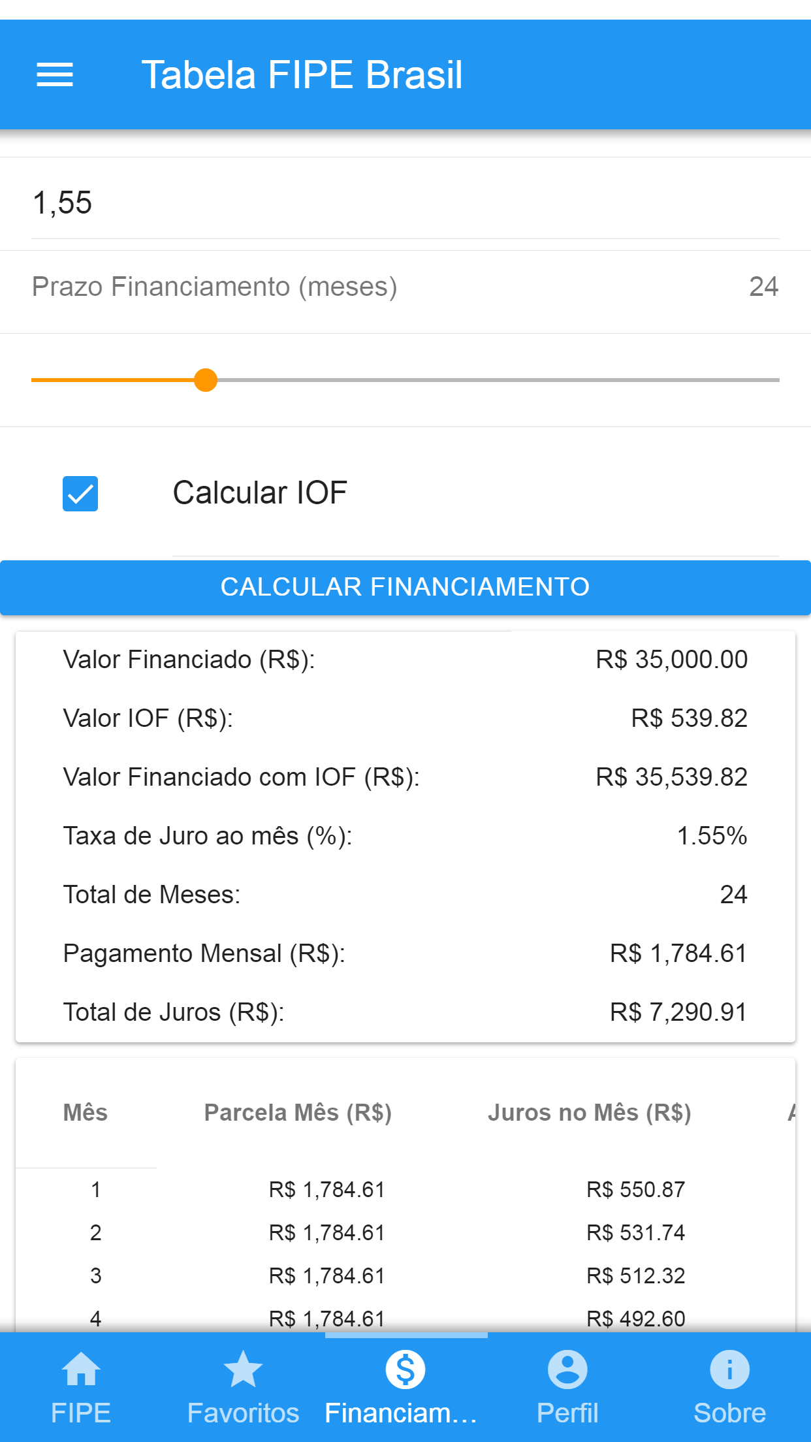
Task: Uncheck the Calcular IOF checkbox
Action: (80, 494)
